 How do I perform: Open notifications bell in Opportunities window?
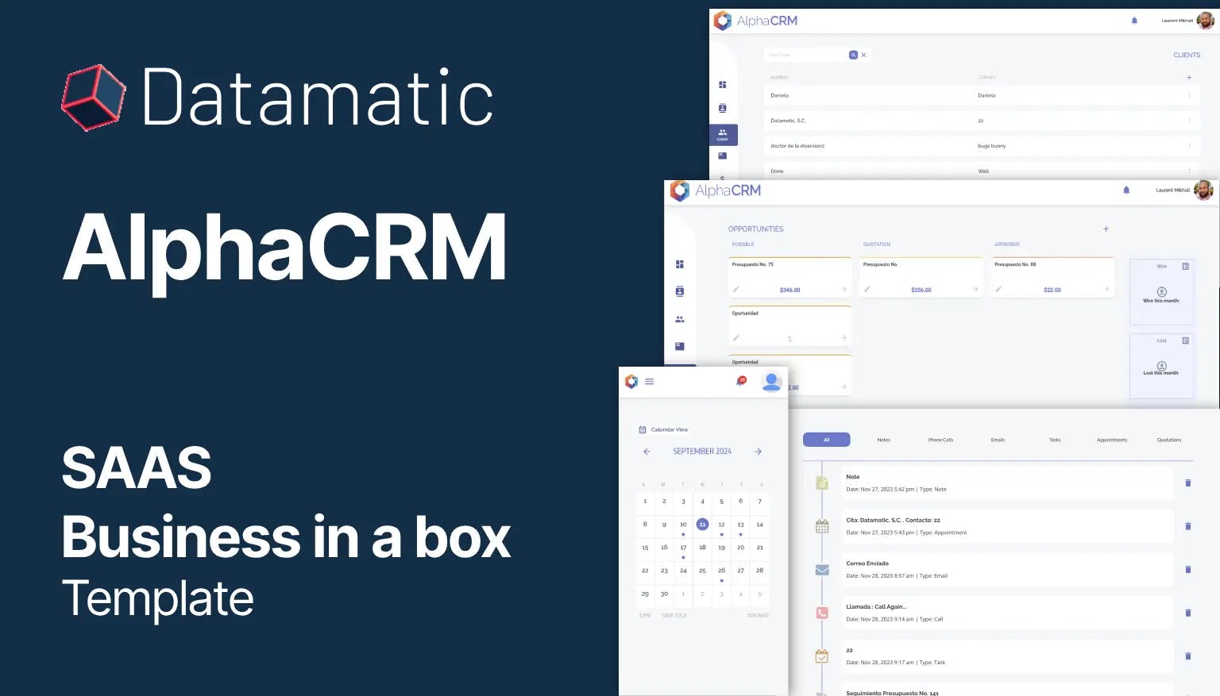(1126, 190)
